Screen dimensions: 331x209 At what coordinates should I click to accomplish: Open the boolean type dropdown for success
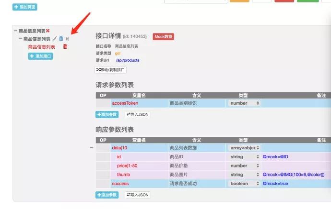click(244, 184)
